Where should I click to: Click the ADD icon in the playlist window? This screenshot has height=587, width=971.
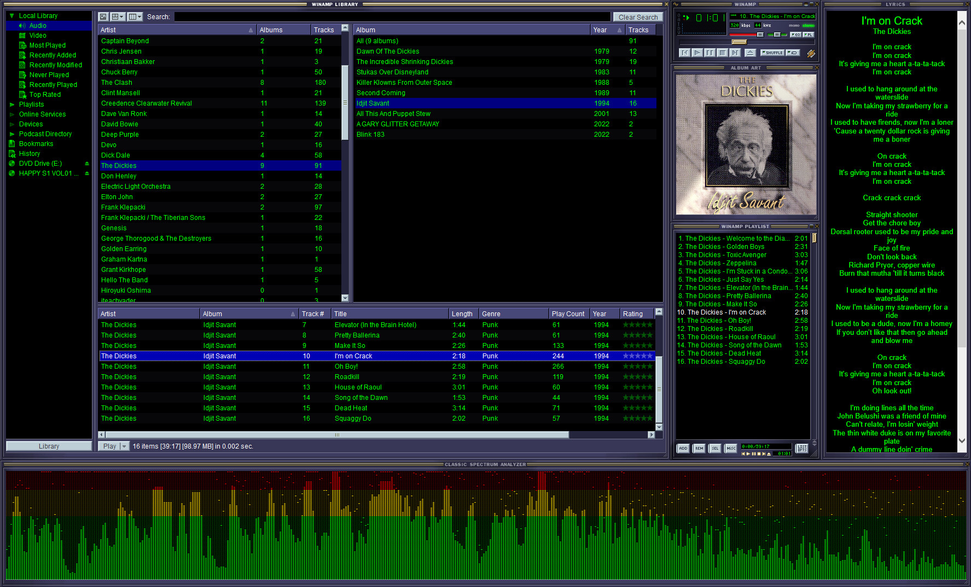click(683, 448)
